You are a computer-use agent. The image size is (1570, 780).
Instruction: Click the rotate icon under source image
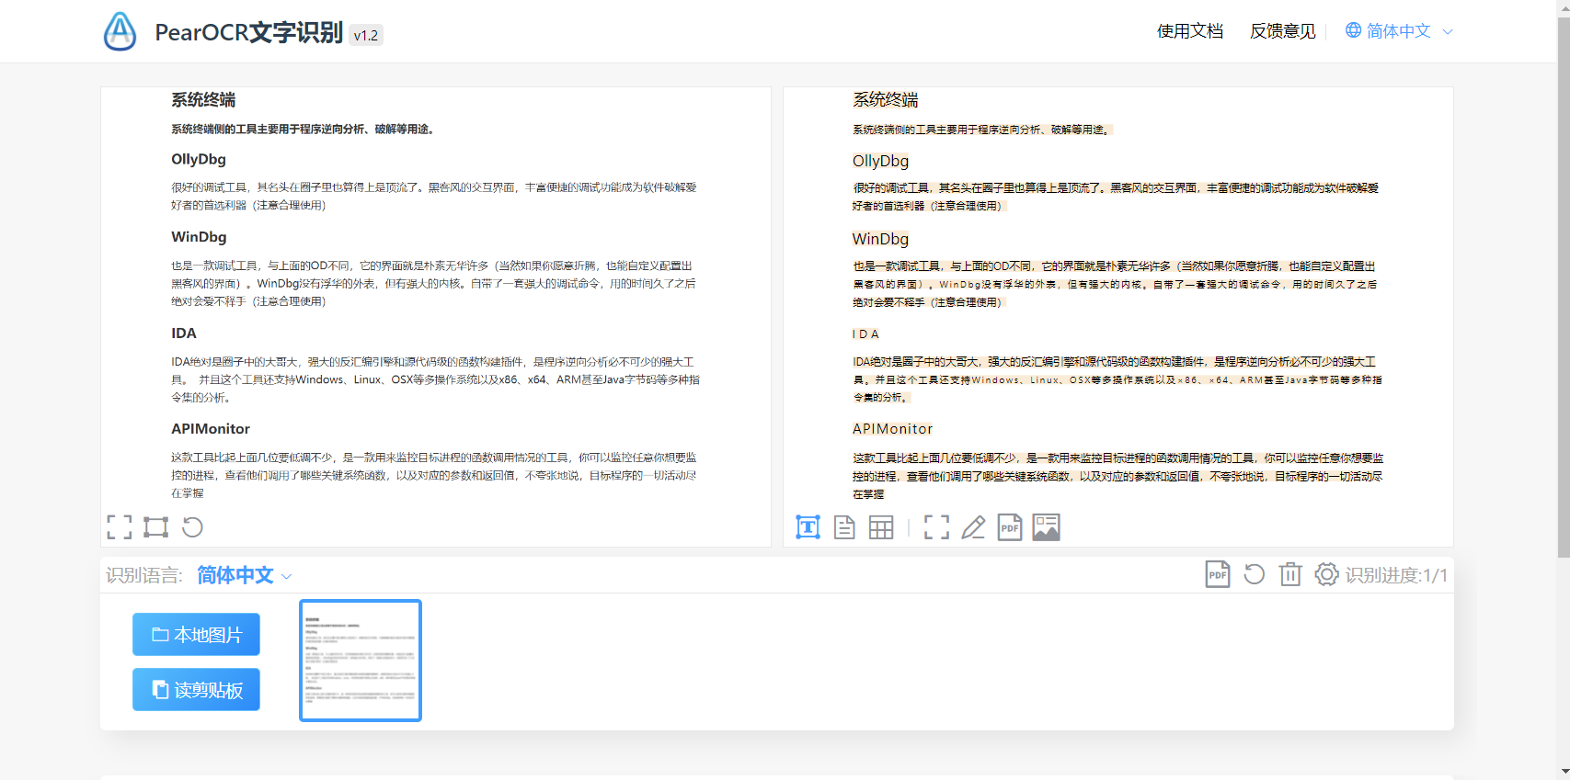click(x=192, y=527)
